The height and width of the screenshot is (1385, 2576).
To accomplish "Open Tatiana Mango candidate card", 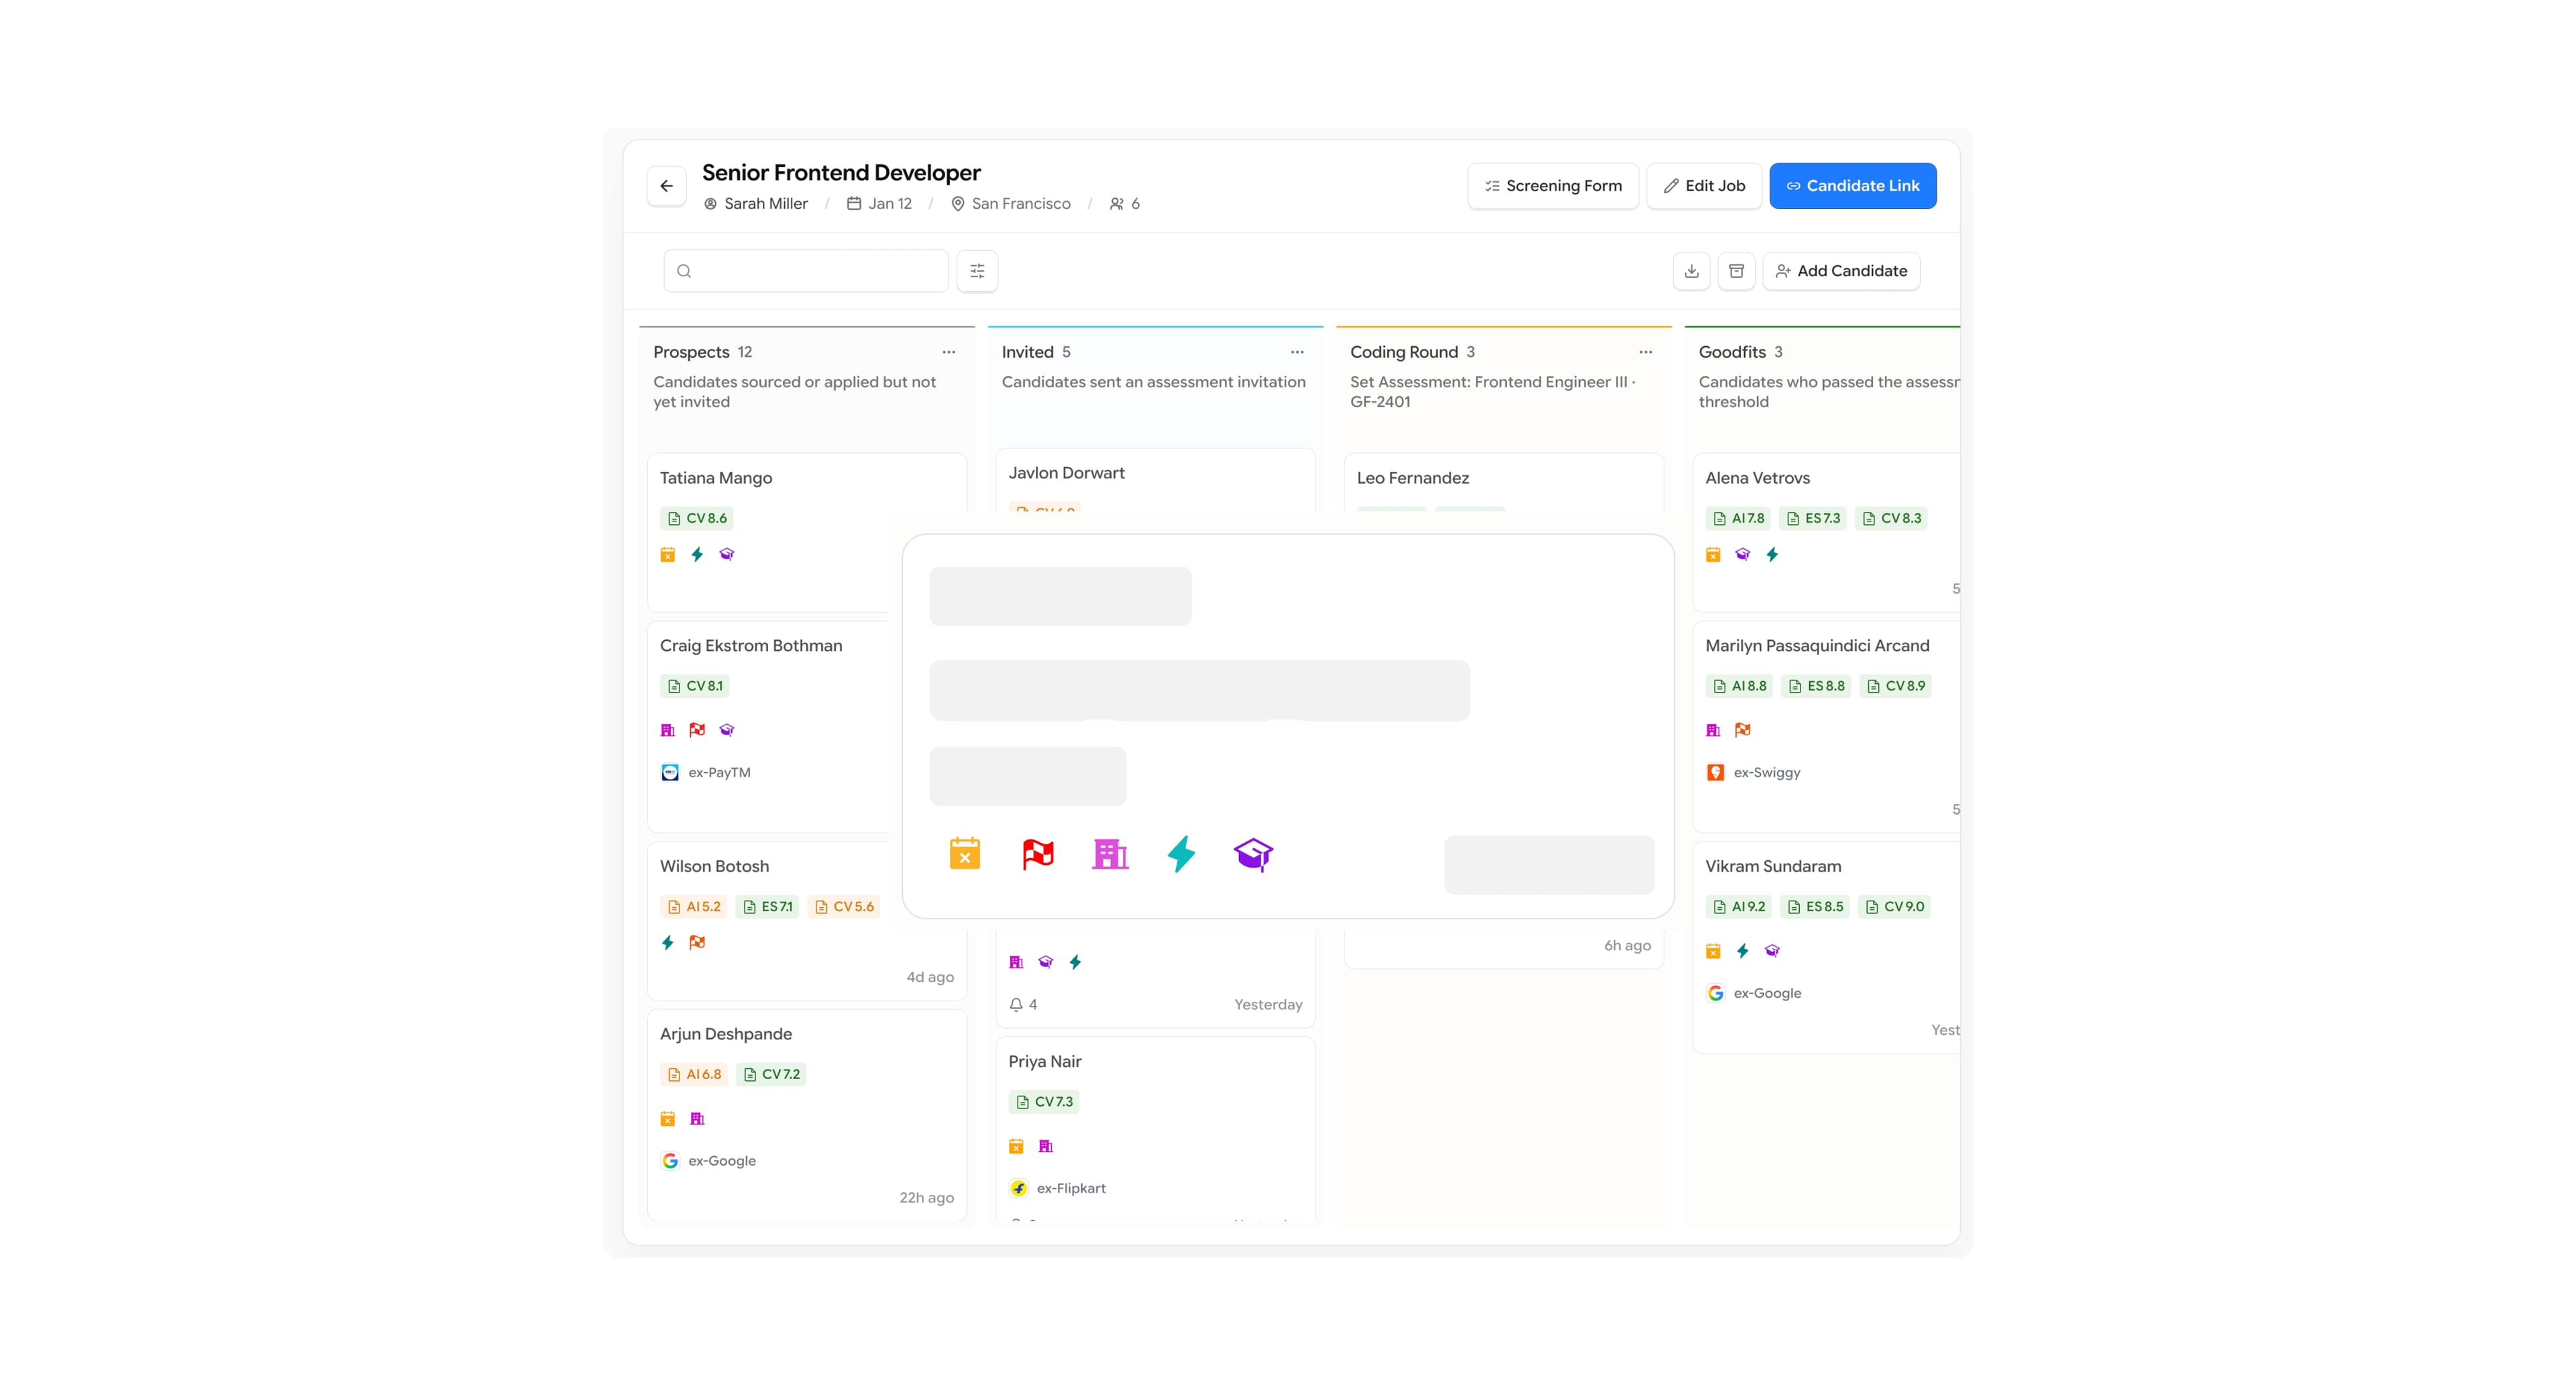I will coord(806,532).
